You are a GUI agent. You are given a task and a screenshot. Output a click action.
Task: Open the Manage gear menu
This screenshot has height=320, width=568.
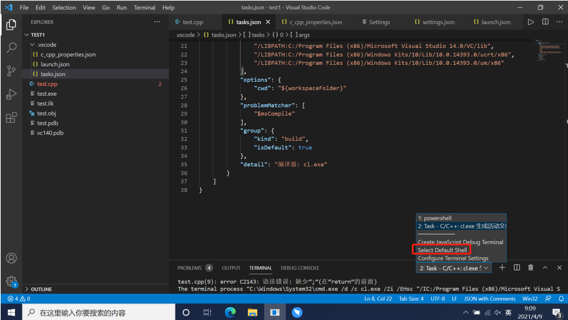(11, 281)
